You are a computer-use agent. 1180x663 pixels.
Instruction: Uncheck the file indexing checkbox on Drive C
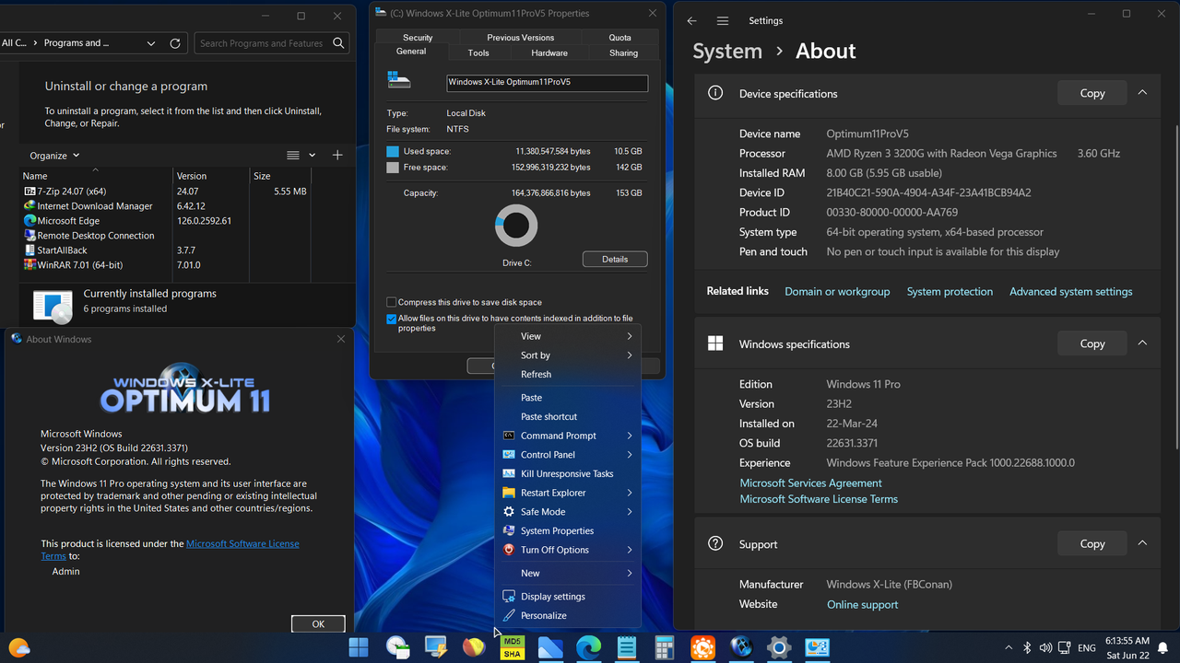391,318
